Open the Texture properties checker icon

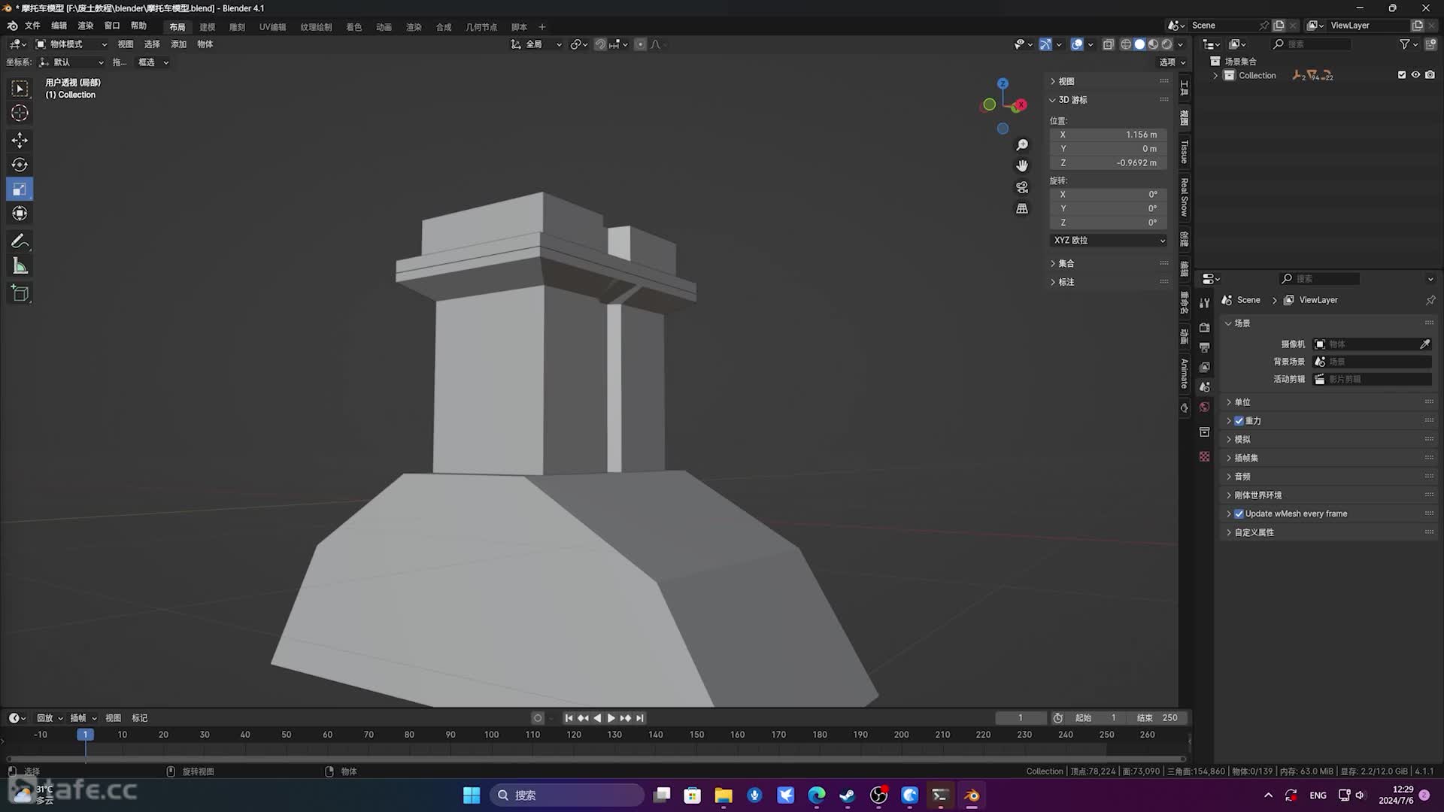point(1204,456)
